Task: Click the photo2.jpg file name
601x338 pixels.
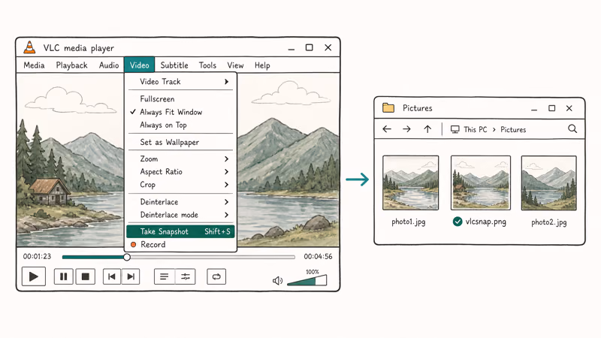Action: coord(549,222)
